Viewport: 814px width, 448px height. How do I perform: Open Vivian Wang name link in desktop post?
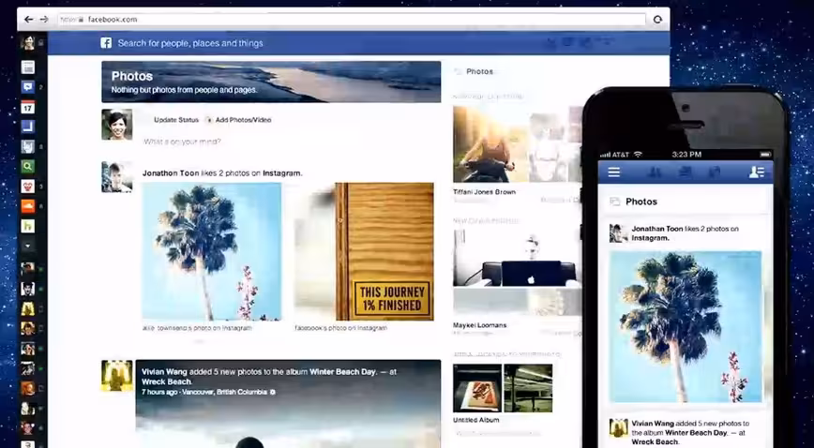pyautogui.click(x=164, y=372)
